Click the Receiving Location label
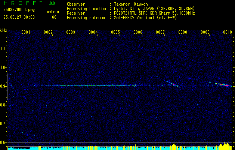Screen dimensions: 235x150 87,9
